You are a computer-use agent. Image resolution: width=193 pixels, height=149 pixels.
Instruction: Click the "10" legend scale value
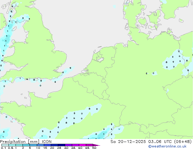click(38, 148)
